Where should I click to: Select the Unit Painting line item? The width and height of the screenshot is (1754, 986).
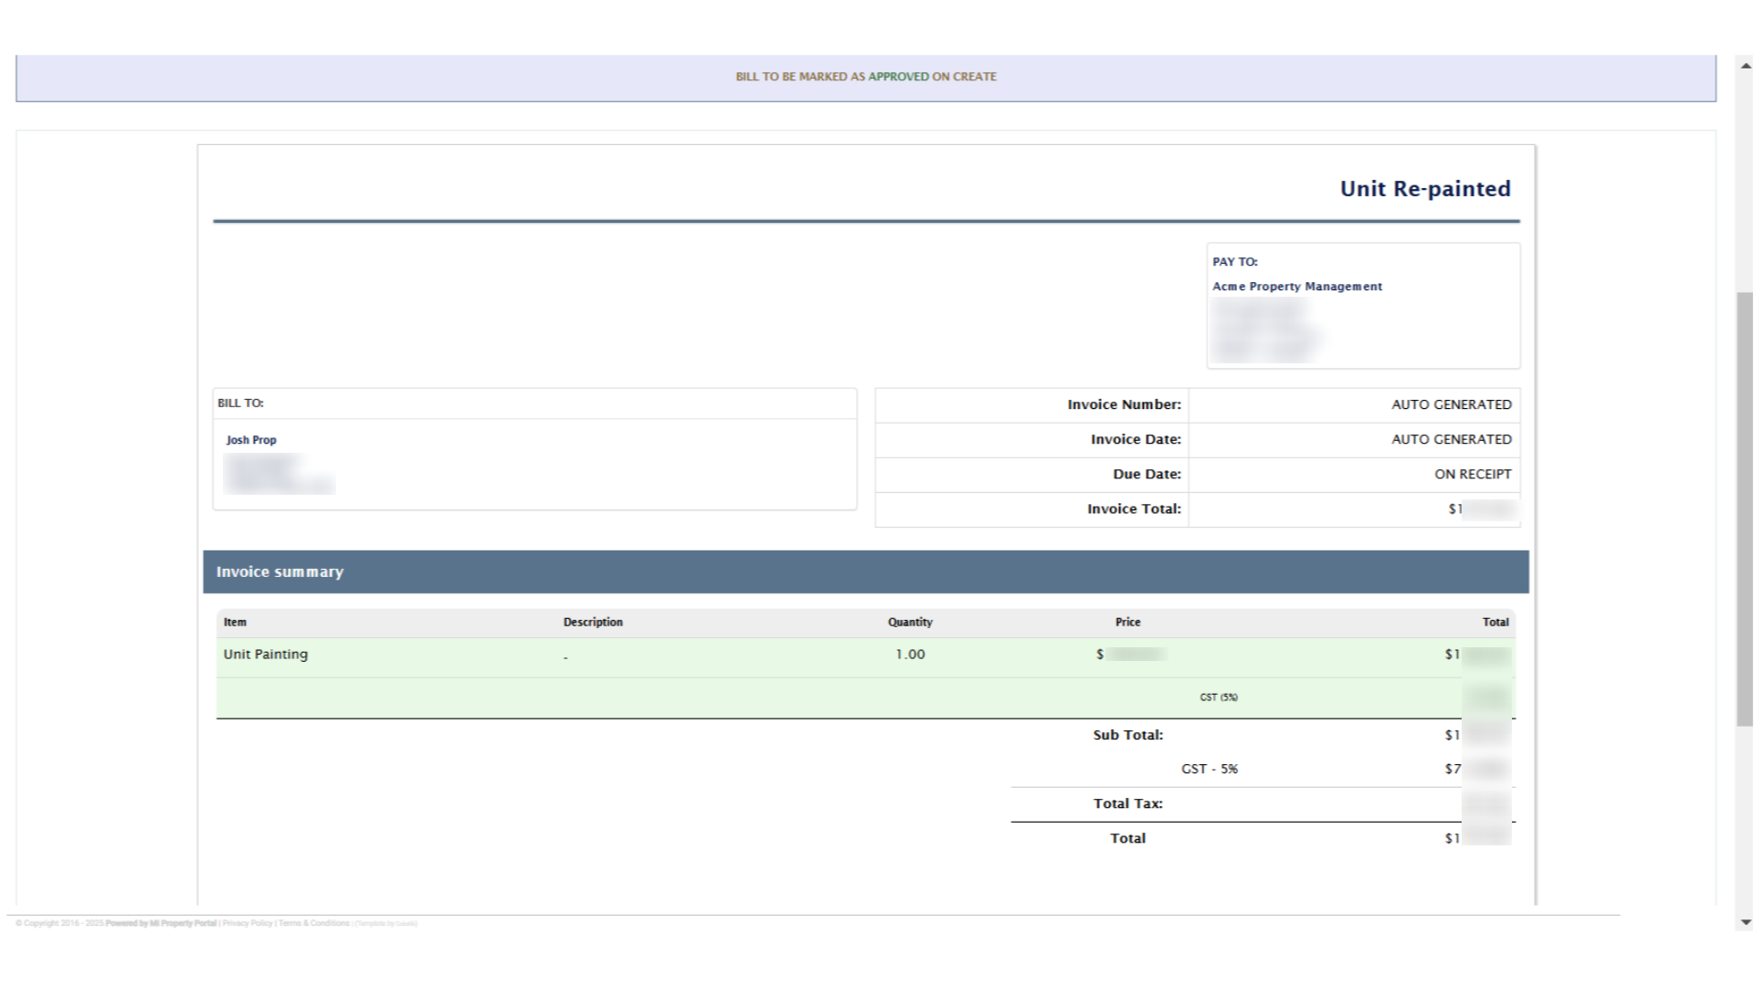pyautogui.click(x=266, y=655)
